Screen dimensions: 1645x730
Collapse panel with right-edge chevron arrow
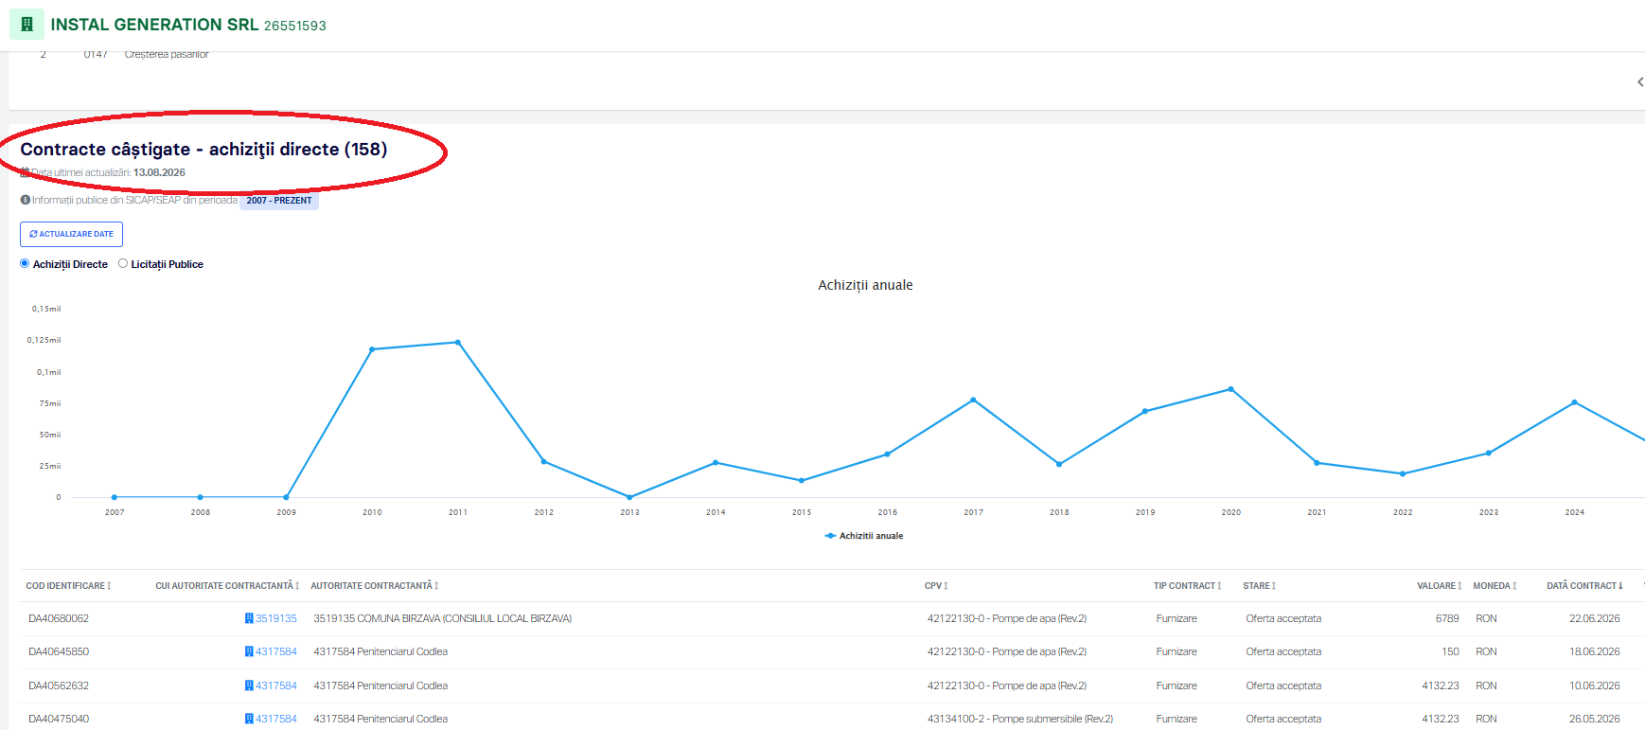pos(1640,82)
